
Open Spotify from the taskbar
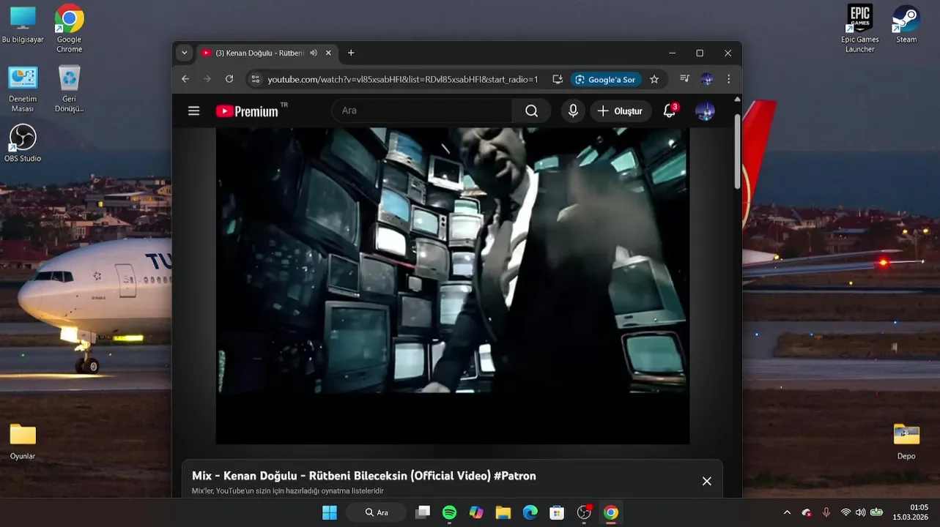pyautogui.click(x=449, y=512)
